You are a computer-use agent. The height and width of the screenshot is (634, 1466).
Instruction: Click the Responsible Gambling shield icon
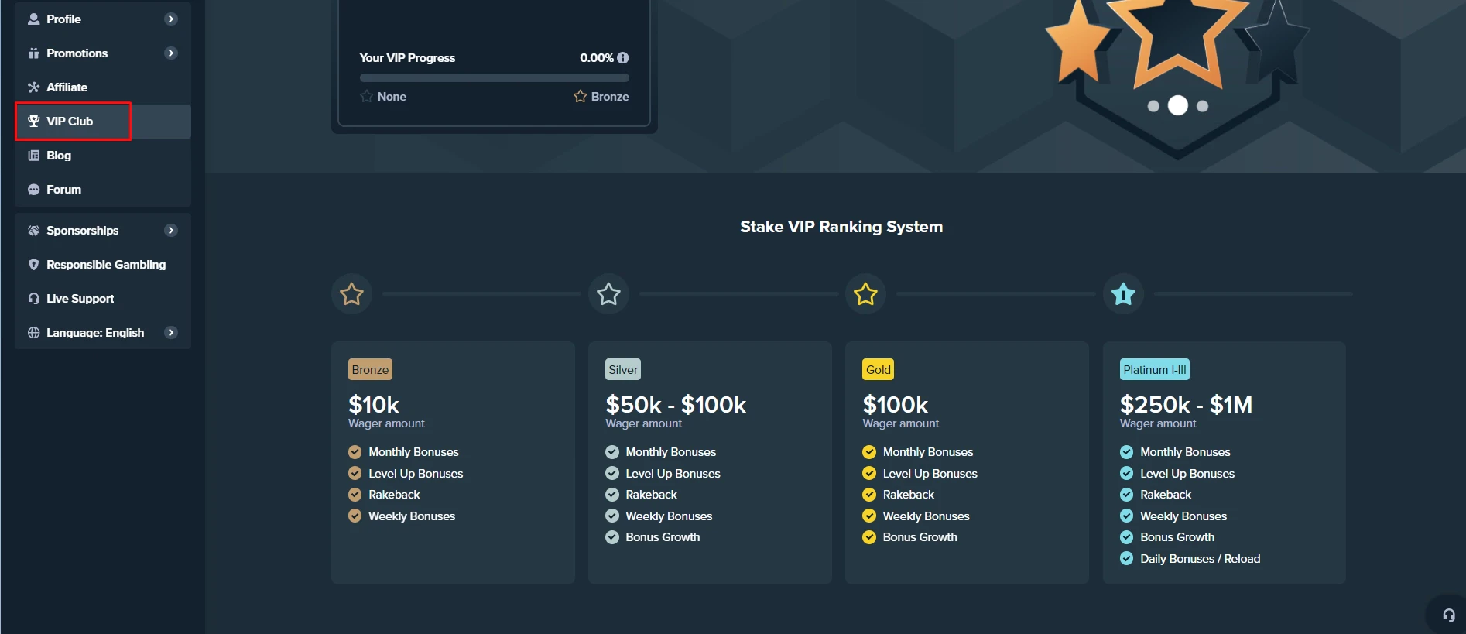33,264
